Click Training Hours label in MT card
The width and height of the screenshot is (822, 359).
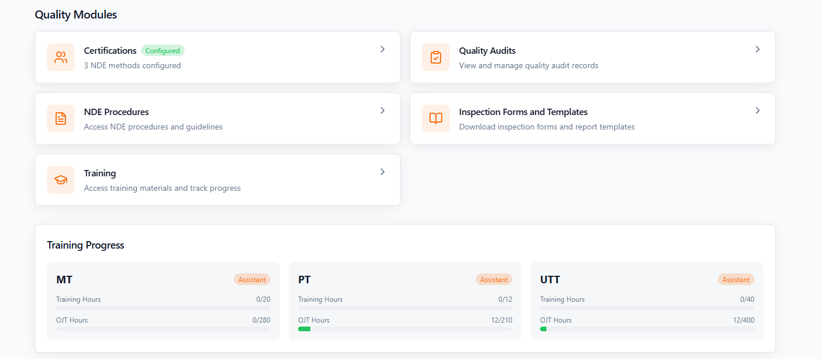click(78, 299)
